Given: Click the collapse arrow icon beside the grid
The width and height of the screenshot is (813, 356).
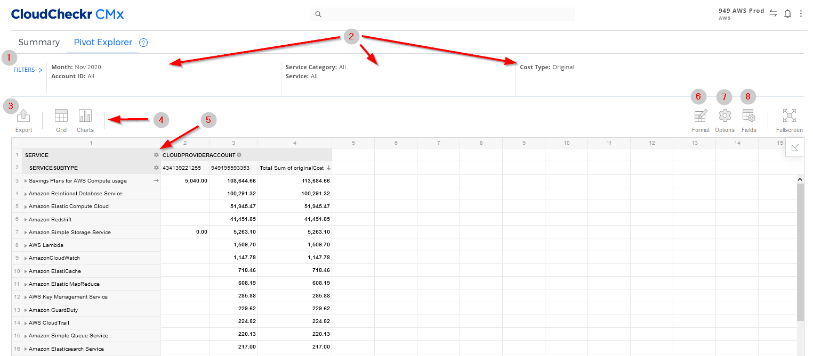Looking at the screenshot, I should [x=795, y=148].
